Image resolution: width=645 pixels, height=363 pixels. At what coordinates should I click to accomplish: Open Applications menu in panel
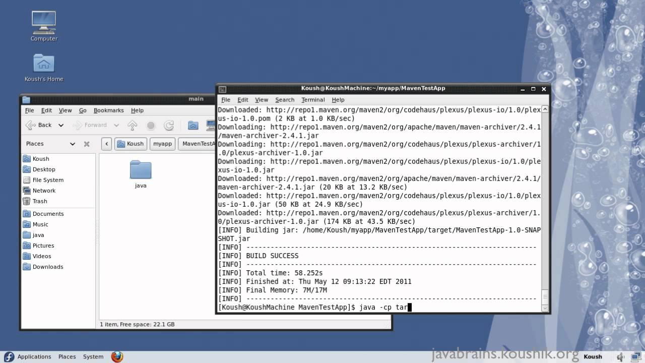tap(34, 357)
